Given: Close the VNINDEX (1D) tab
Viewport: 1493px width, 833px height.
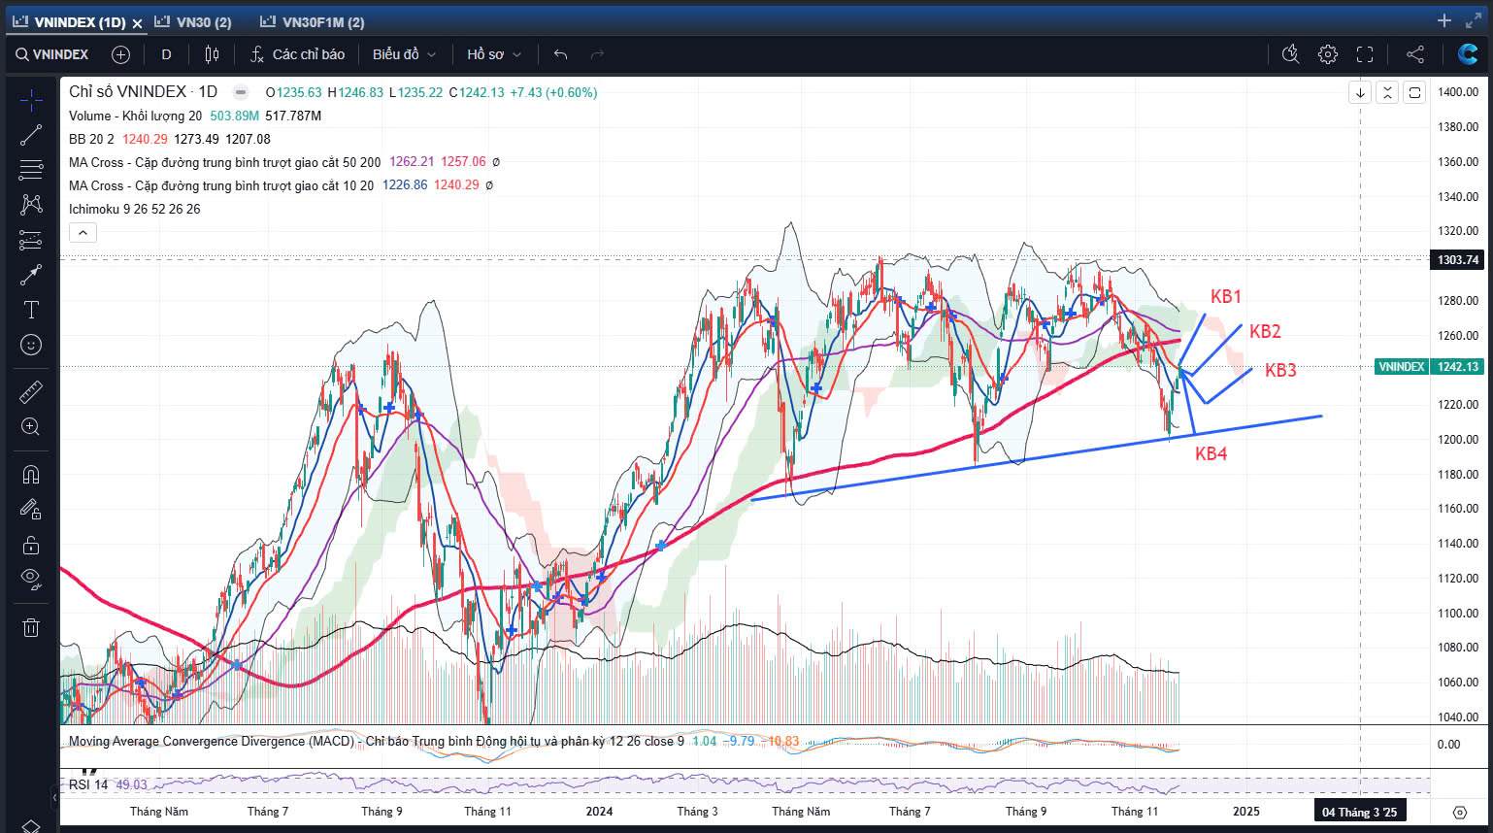Looking at the screenshot, I should point(137,22).
